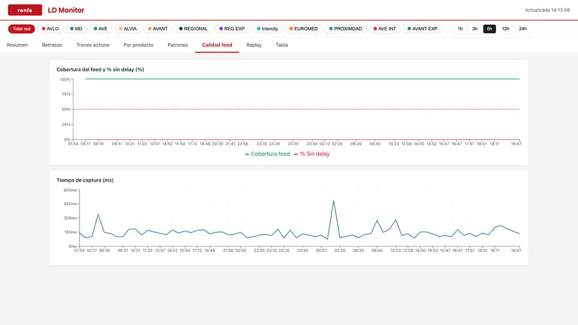Click the highest peak on capture time chart

[x=334, y=201]
